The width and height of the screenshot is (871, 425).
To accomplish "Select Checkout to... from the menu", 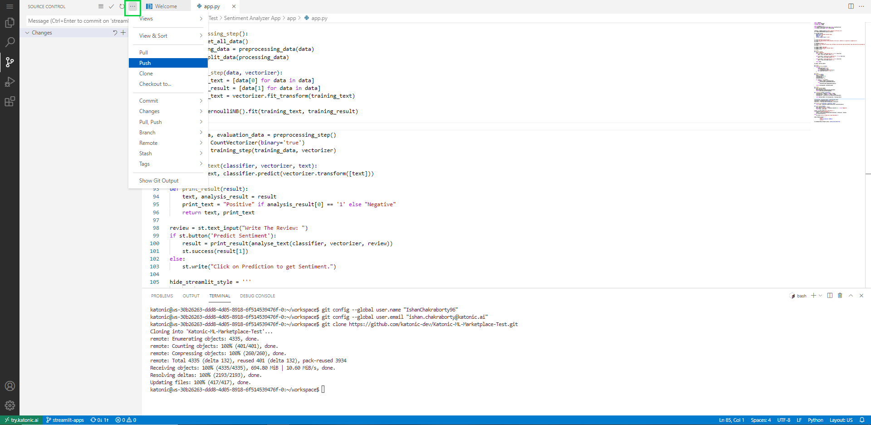I will click(168, 84).
